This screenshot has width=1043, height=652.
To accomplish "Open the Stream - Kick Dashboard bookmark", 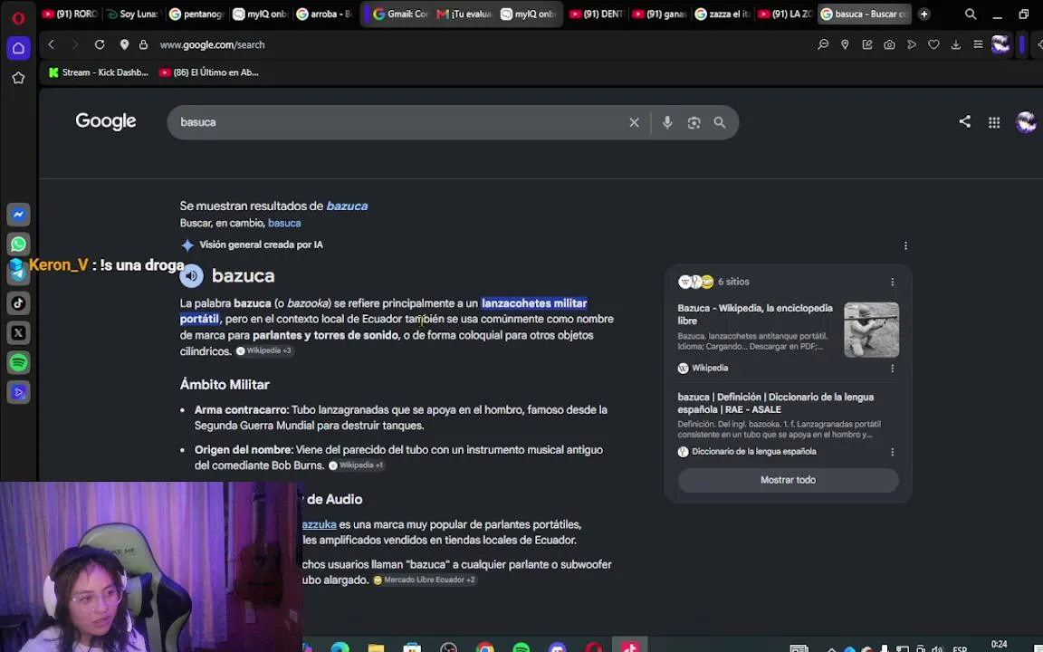I will click(99, 72).
